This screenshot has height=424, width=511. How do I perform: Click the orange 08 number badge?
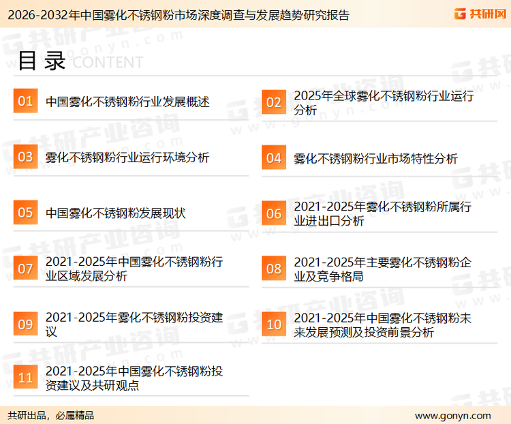point(274,269)
